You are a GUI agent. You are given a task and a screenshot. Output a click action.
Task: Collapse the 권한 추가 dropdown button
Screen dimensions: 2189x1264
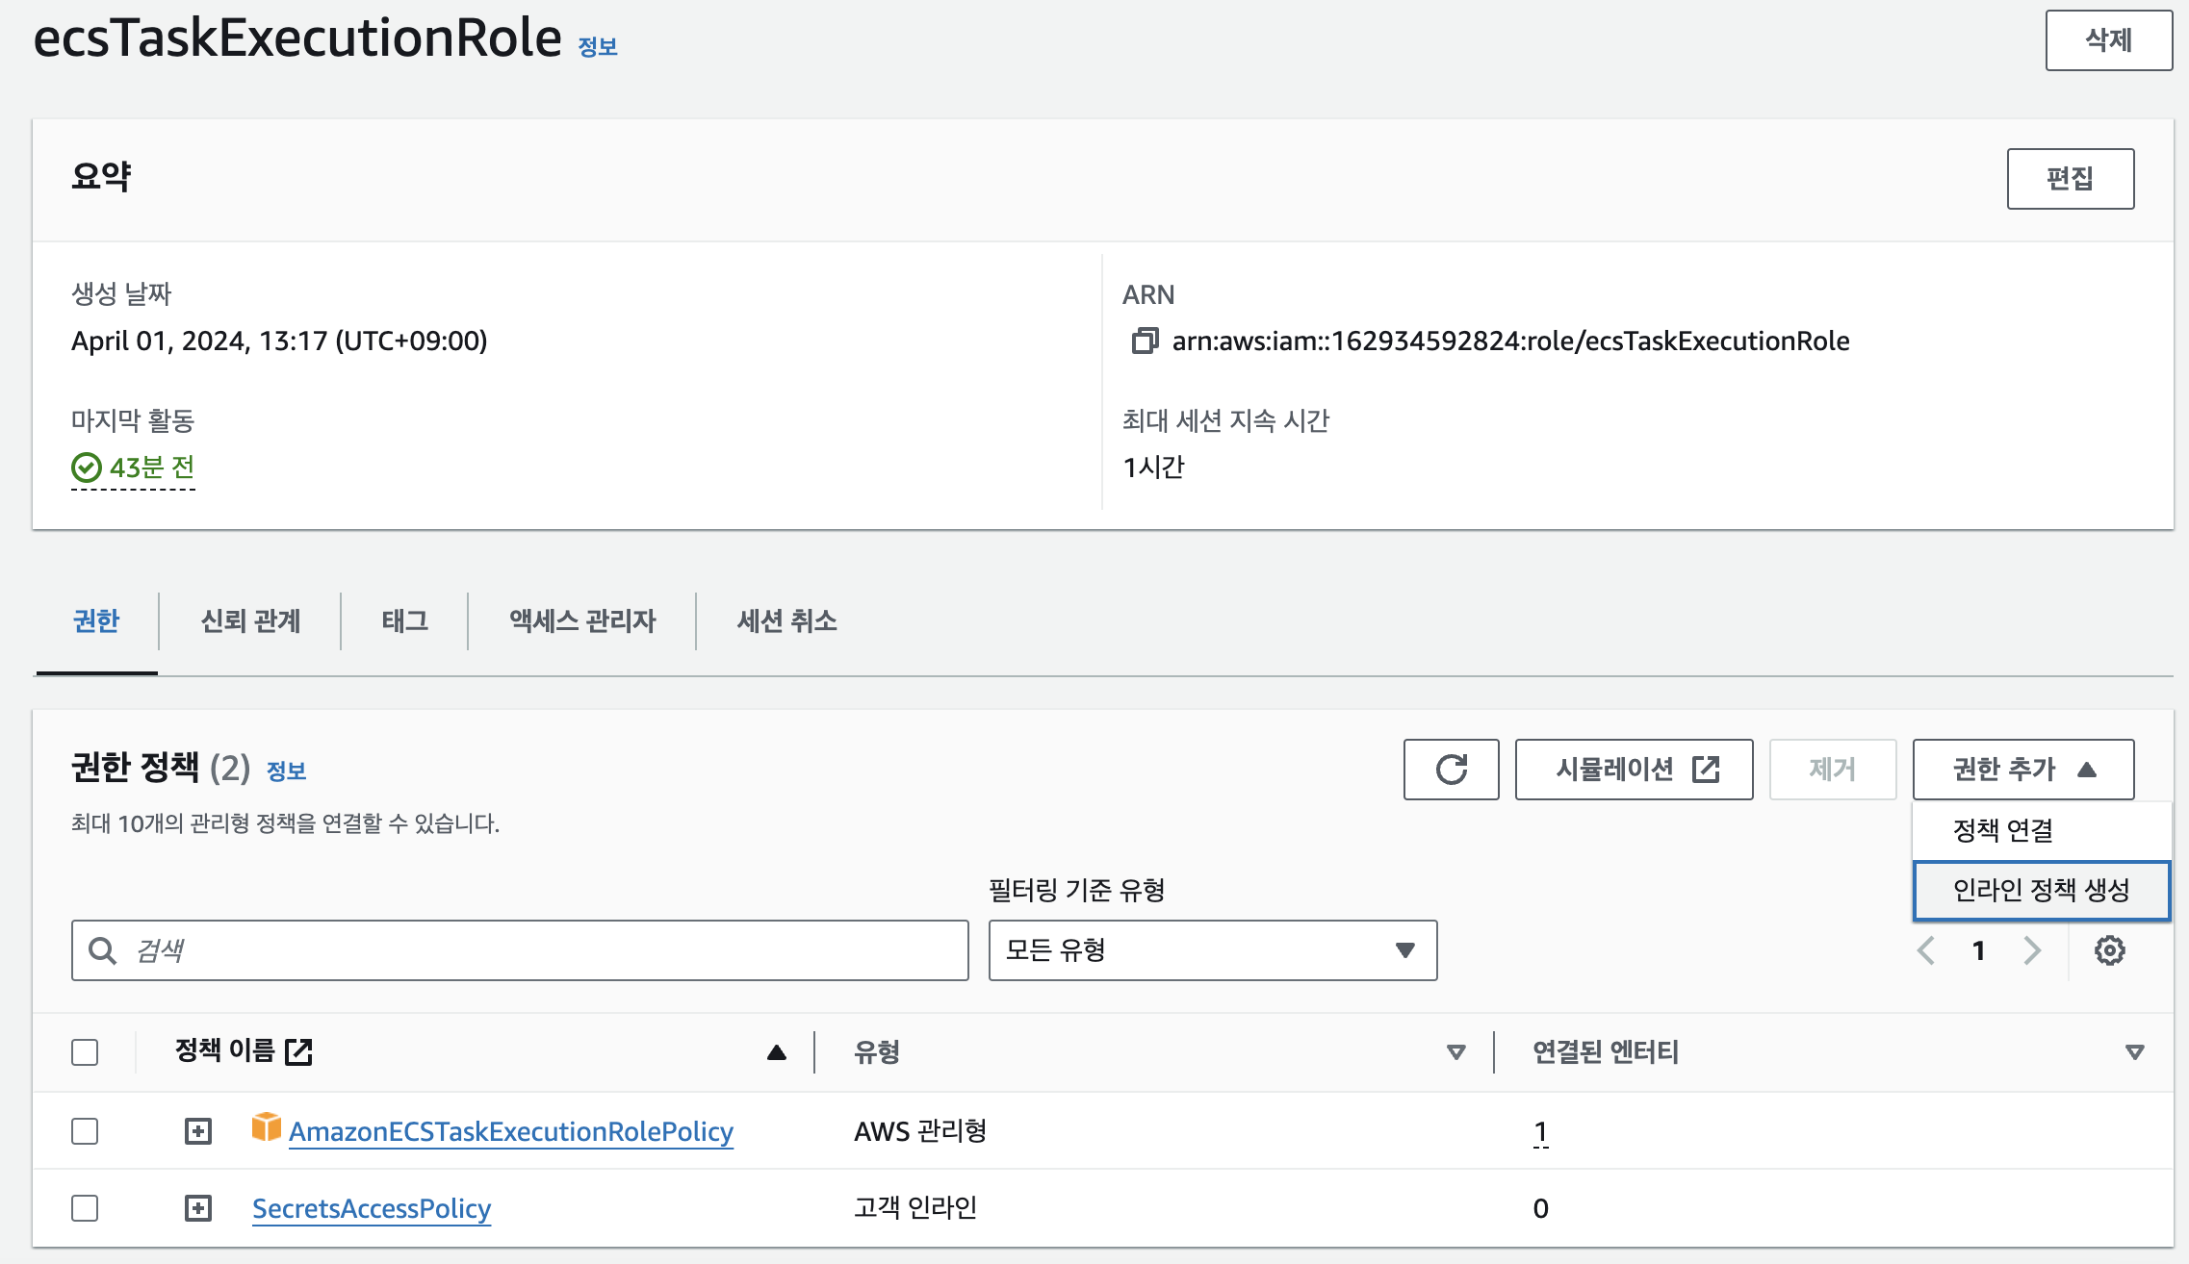click(2023, 770)
